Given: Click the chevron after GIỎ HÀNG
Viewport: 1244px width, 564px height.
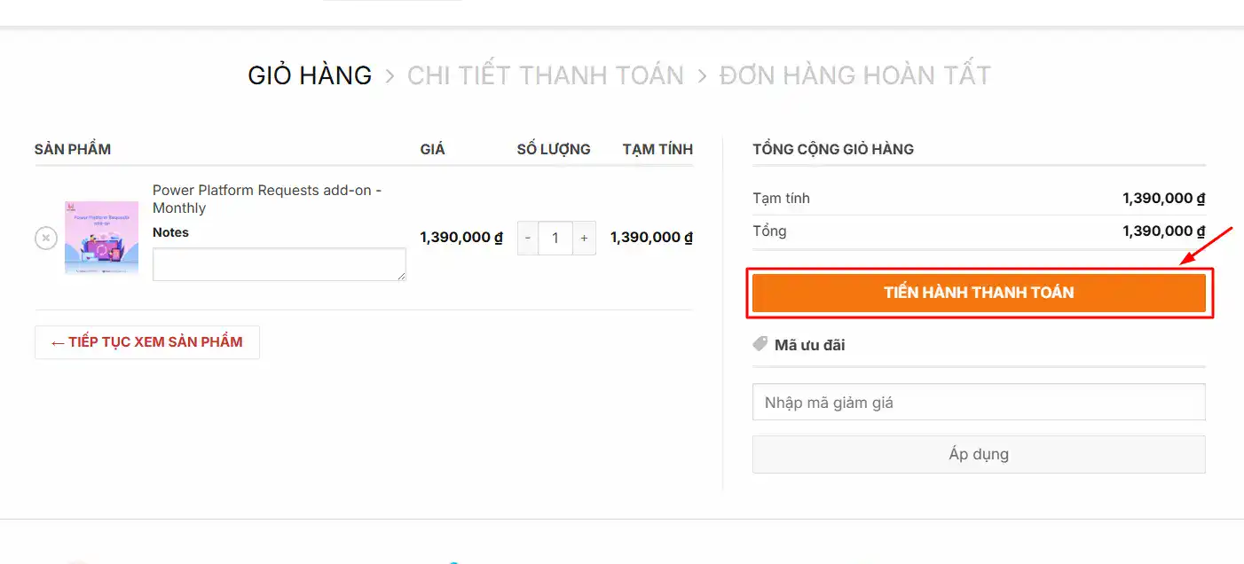Looking at the screenshot, I should (x=390, y=76).
